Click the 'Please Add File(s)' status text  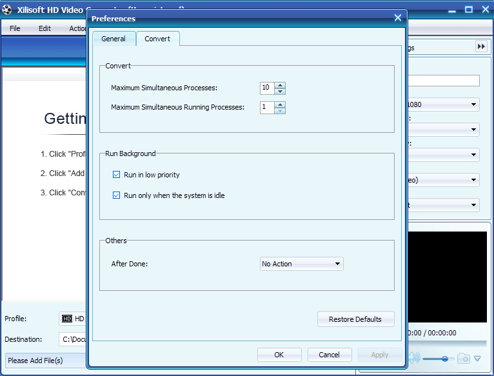tap(35, 361)
